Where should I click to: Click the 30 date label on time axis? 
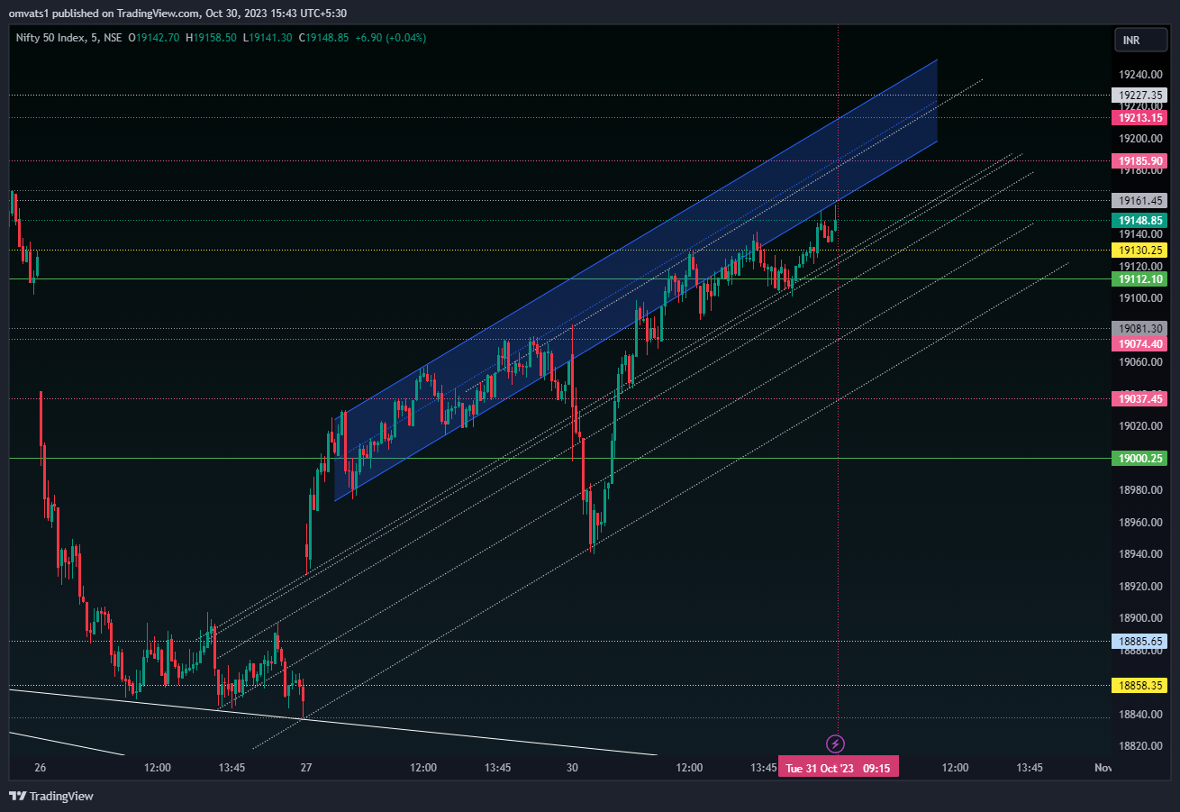tap(572, 768)
